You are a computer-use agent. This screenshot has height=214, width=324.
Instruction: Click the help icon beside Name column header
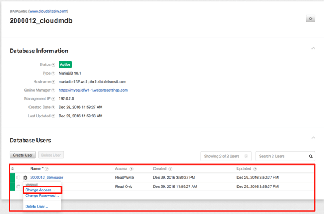coord(47,169)
